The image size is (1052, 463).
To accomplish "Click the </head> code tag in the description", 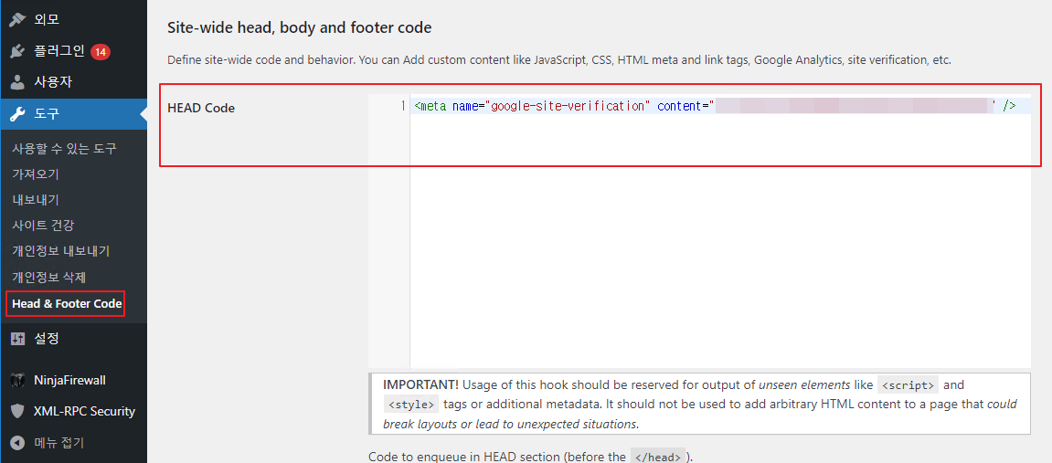I will point(657,458).
